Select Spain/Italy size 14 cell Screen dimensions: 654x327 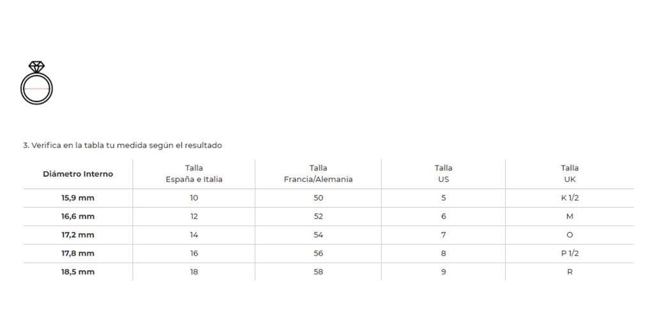[x=194, y=235]
